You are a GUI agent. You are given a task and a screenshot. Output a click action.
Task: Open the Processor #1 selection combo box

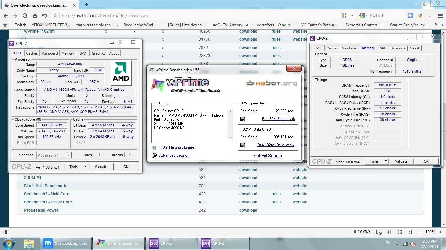click(54, 155)
